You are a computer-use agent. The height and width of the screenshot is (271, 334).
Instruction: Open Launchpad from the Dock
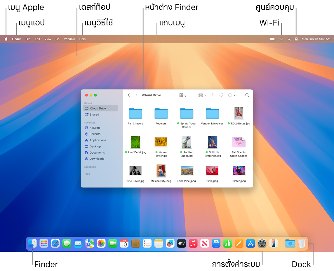click(44, 243)
